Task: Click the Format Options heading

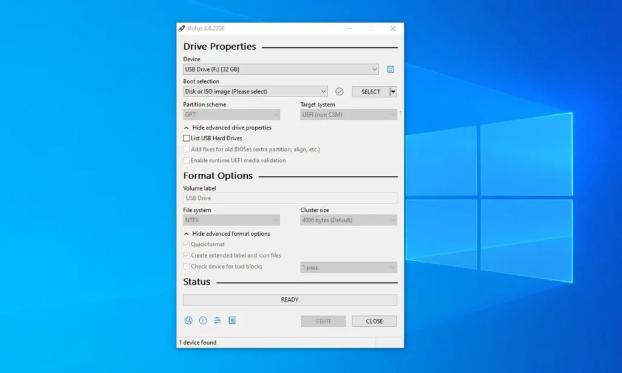Action: pyautogui.click(x=218, y=176)
